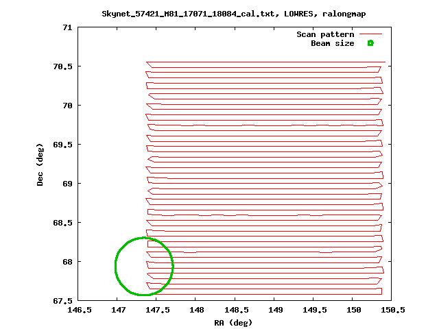Click RA axis tick label 148.5
This screenshot has height=329, width=439.
pos(236,310)
